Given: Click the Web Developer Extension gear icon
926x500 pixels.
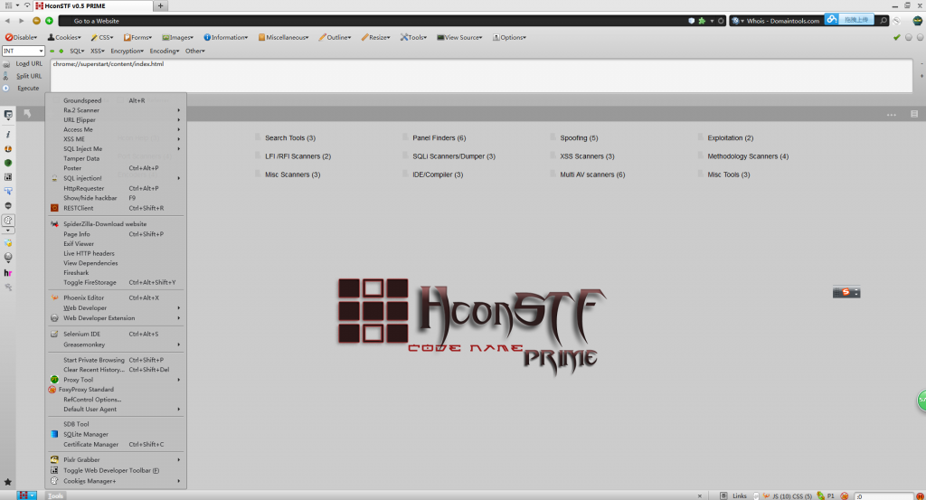Looking at the screenshot, I should [x=54, y=317].
